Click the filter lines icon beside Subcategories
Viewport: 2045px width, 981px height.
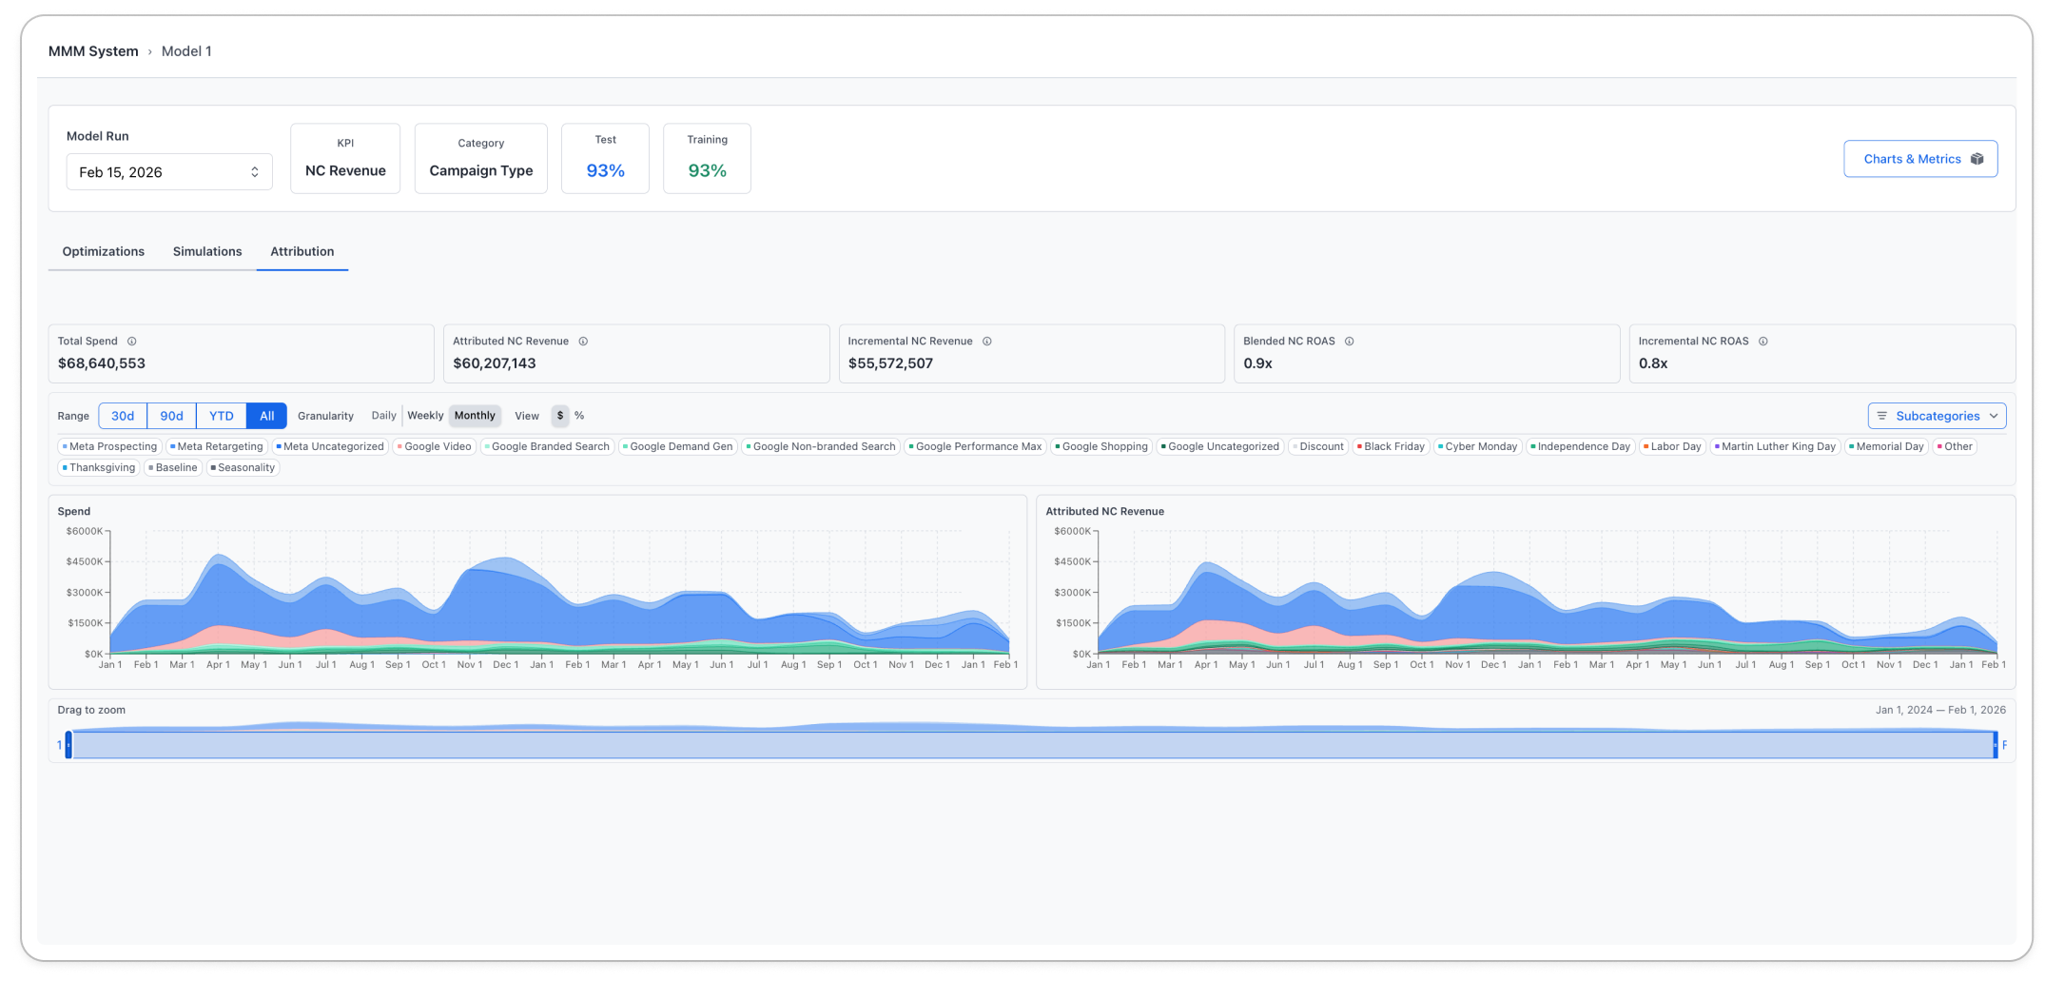1881,416
